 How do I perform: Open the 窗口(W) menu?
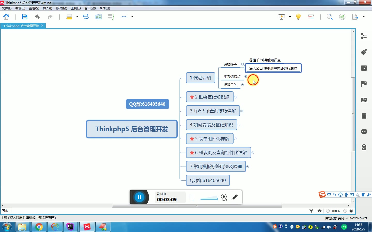90,8
